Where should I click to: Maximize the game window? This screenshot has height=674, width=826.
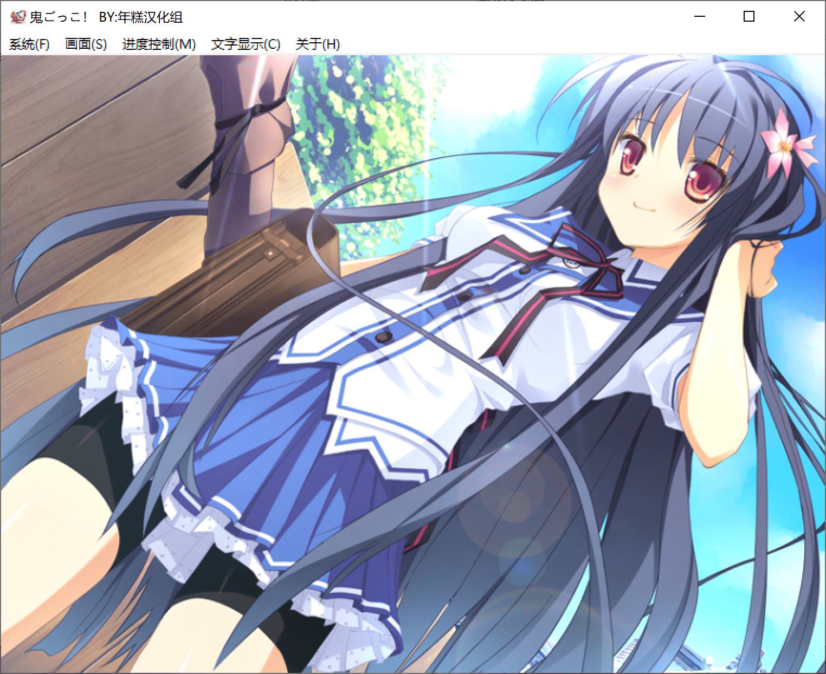(x=749, y=17)
